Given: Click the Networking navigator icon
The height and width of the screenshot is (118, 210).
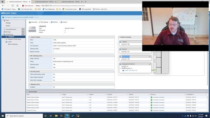Looking at the screenshot, I should [4, 34].
